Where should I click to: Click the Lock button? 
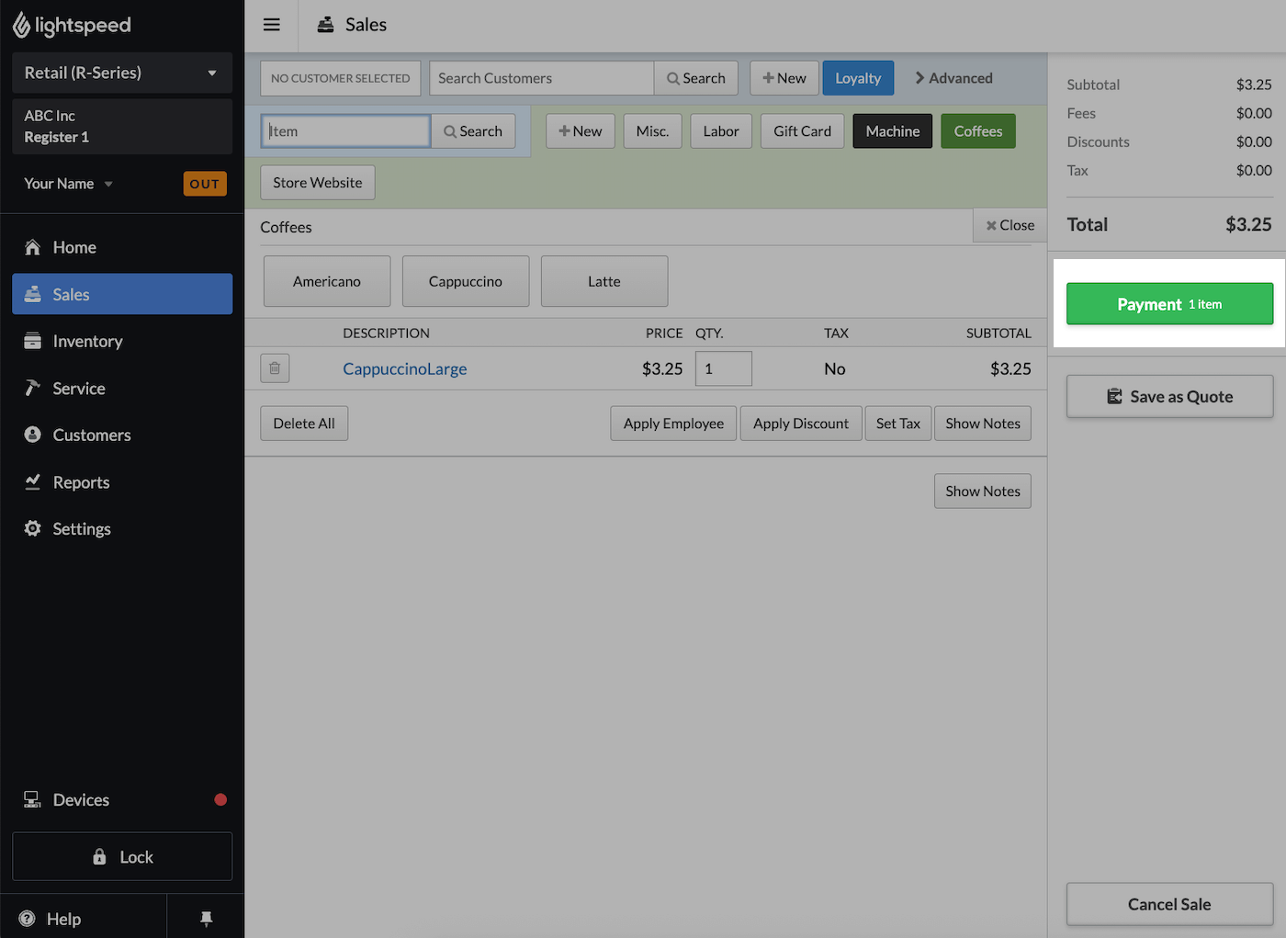122,856
